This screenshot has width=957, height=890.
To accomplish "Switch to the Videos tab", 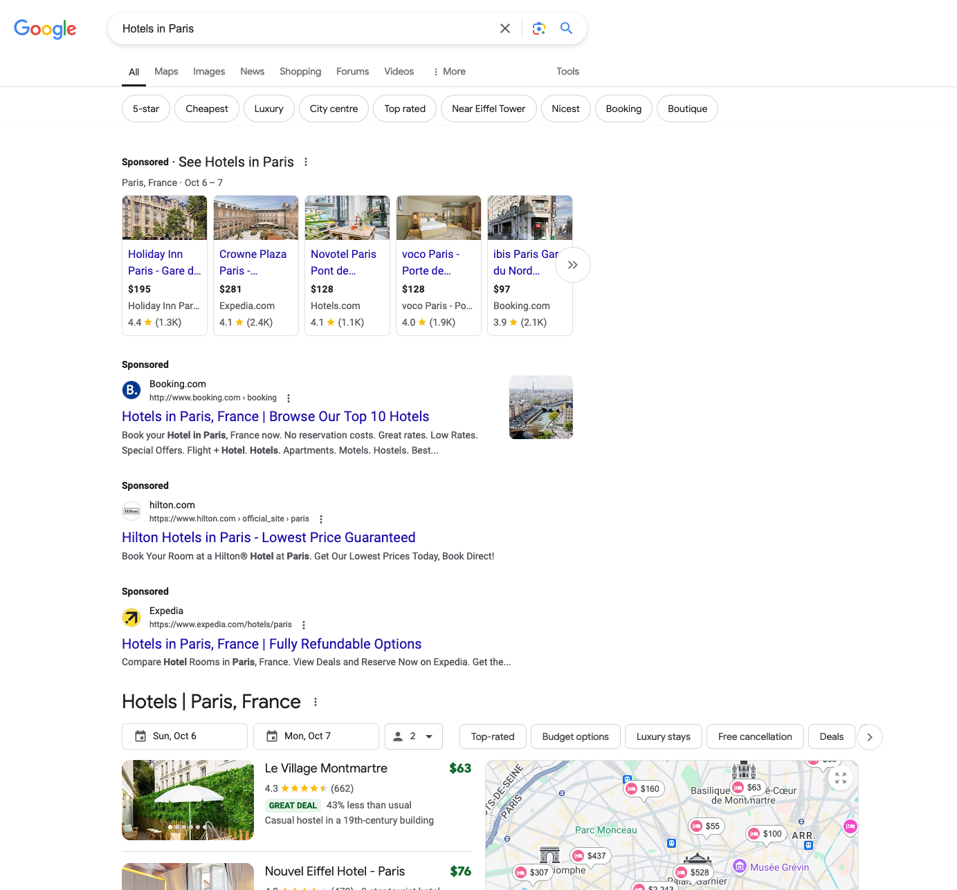I will (x=399, y=71).
